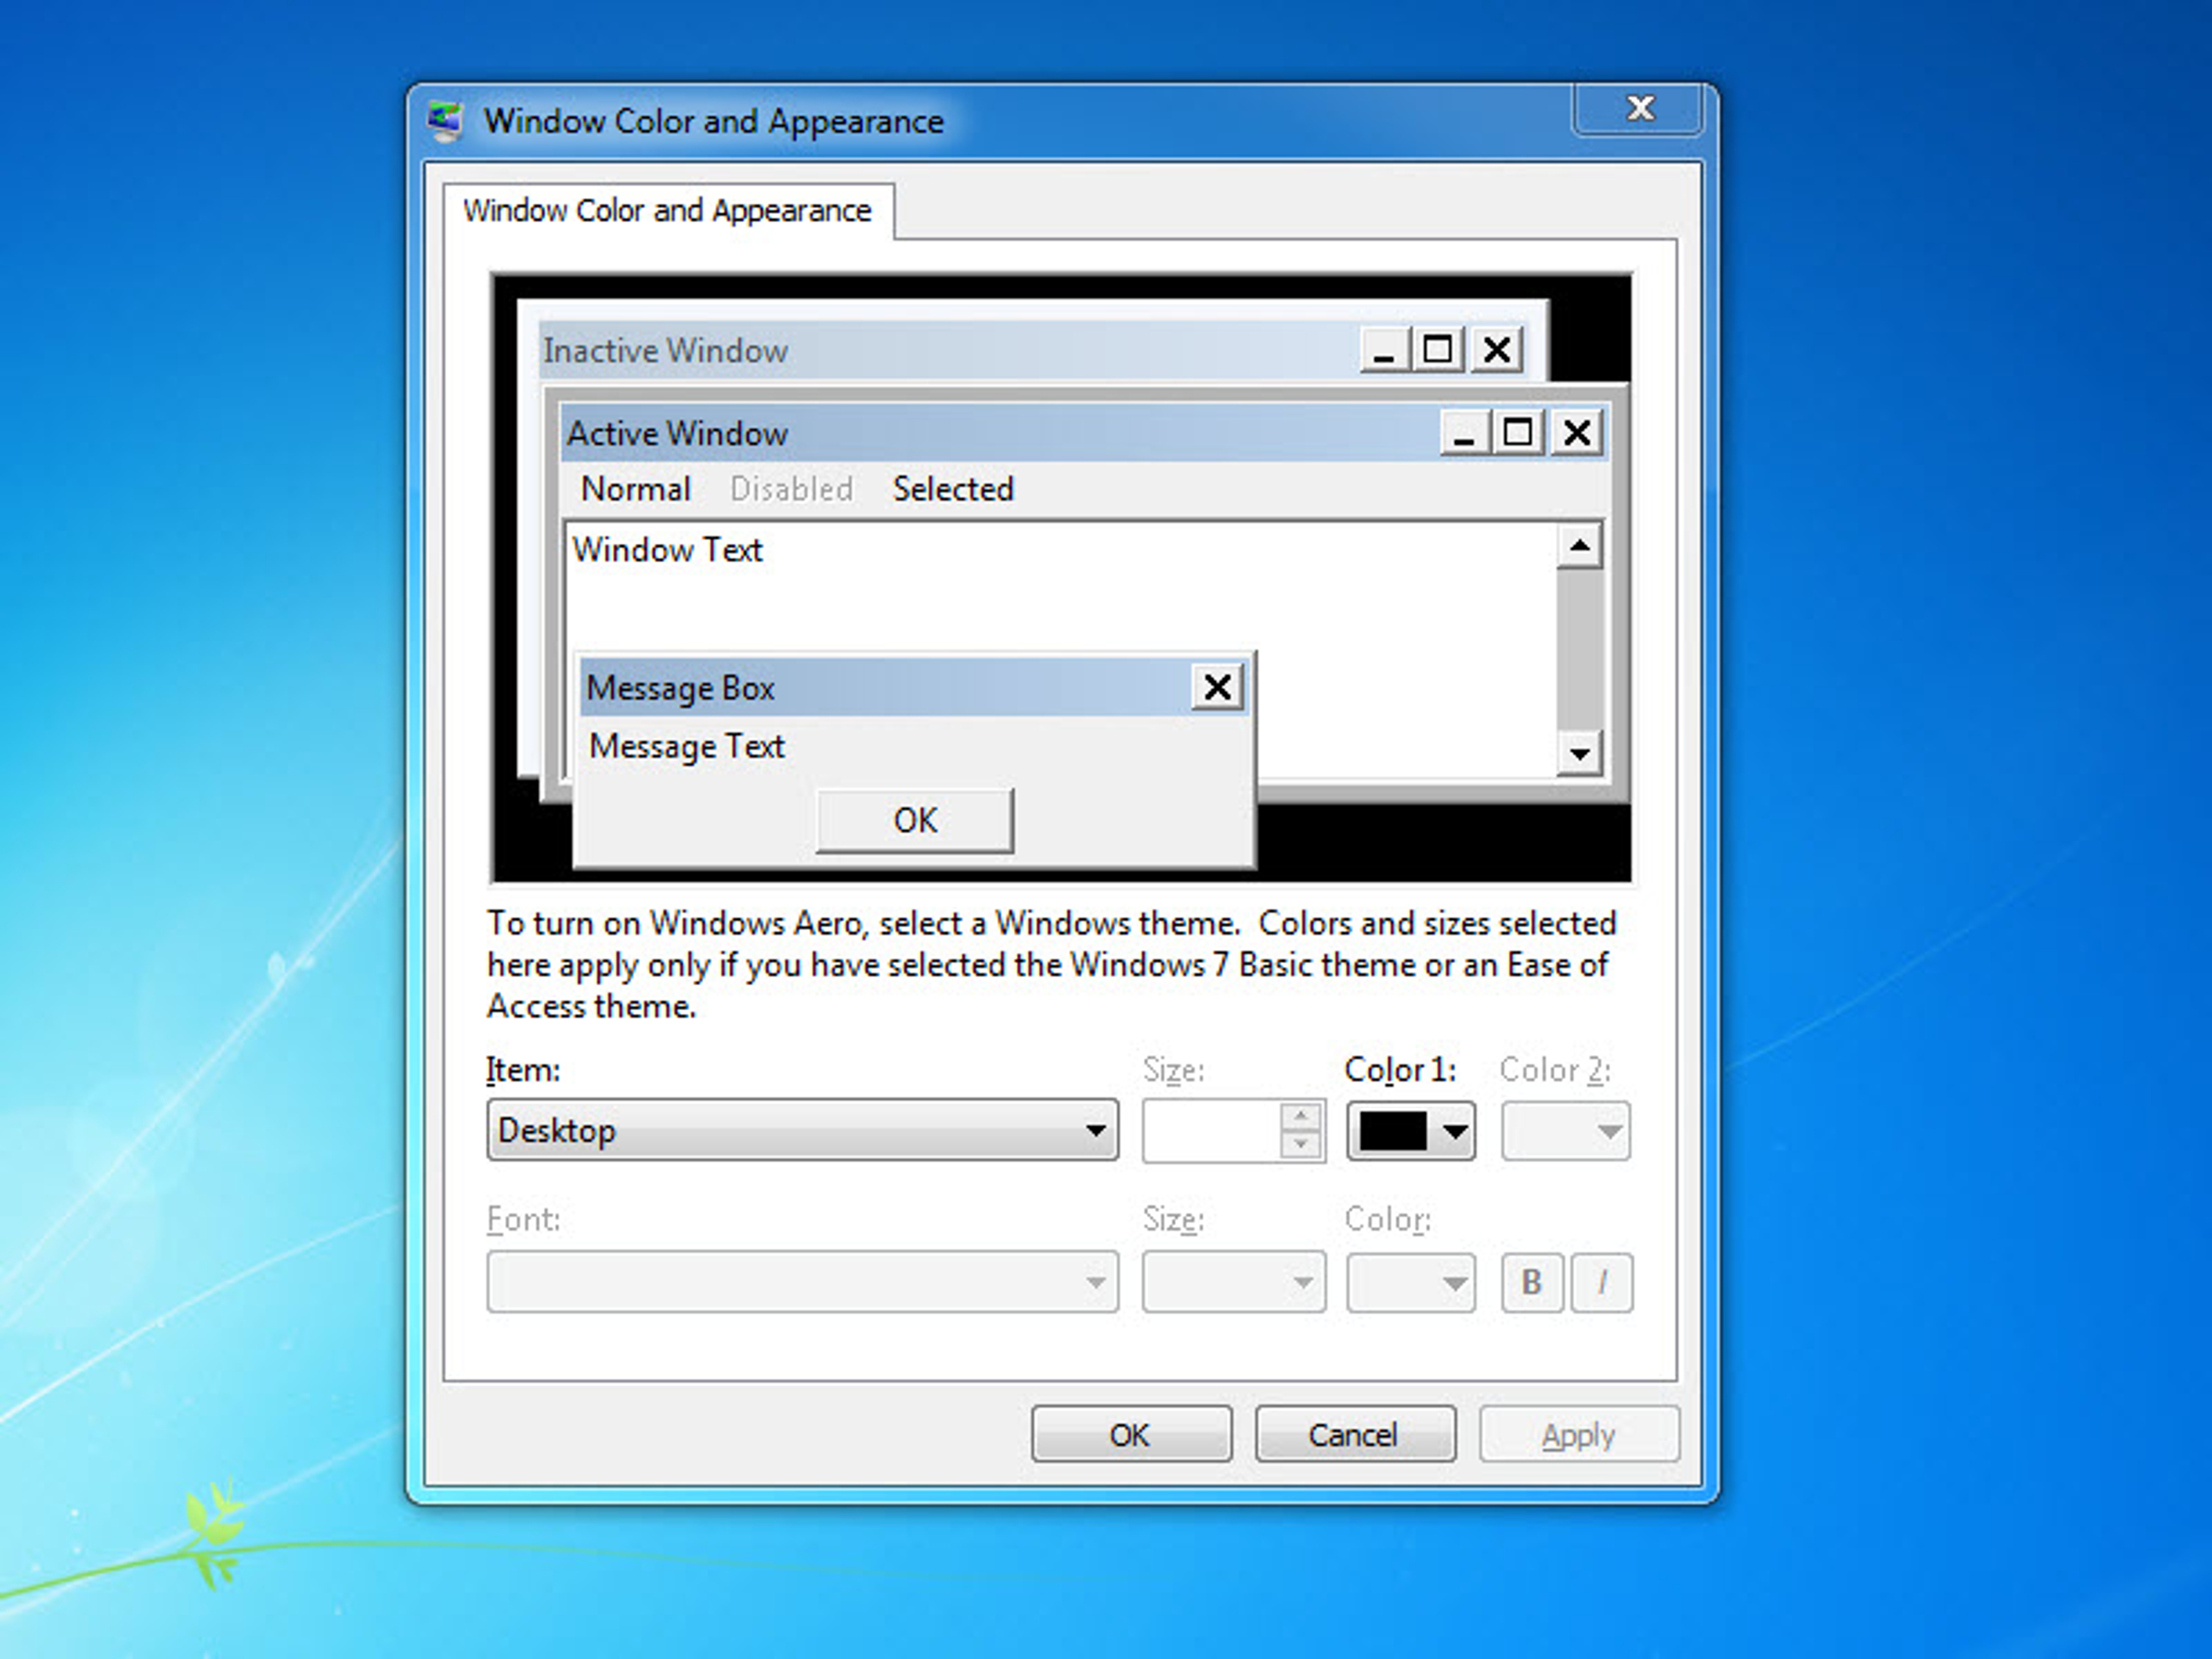Increase Item Size with up stepper arrow

click(x=1301, y=1115)
